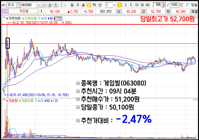Image resolution: width=199 pixels, height=140 pixels.
Task: Switch chart to 일 daily period
Action: click(72, 5)
